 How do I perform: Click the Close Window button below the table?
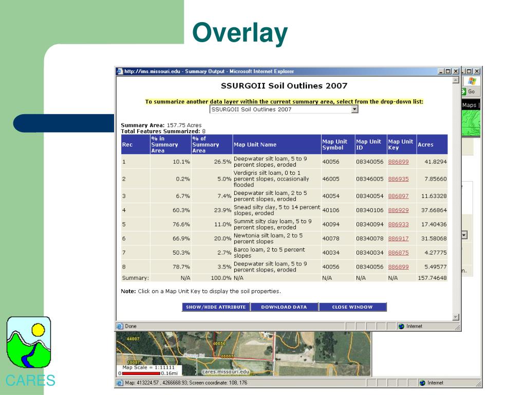[x=352, y=307]
